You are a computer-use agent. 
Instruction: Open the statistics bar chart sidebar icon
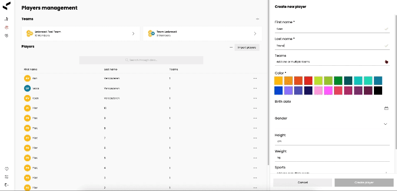(x=7, y=19)
